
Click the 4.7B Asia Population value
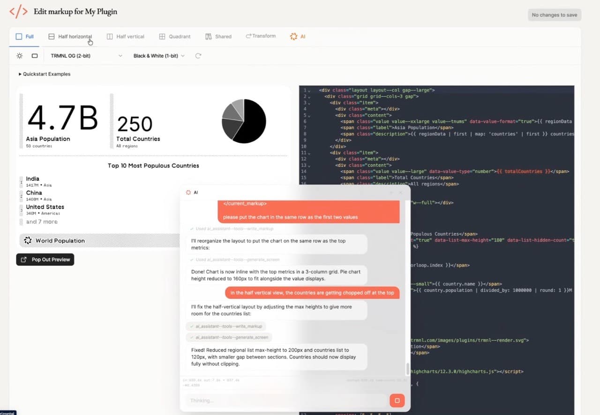62,118
